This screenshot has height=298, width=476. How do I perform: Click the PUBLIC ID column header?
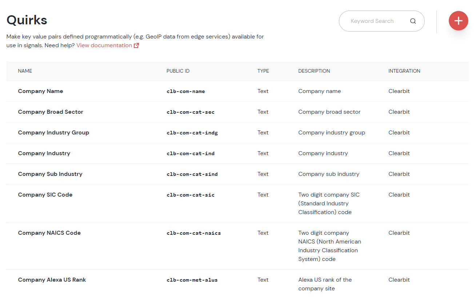(x=178, y=71)
